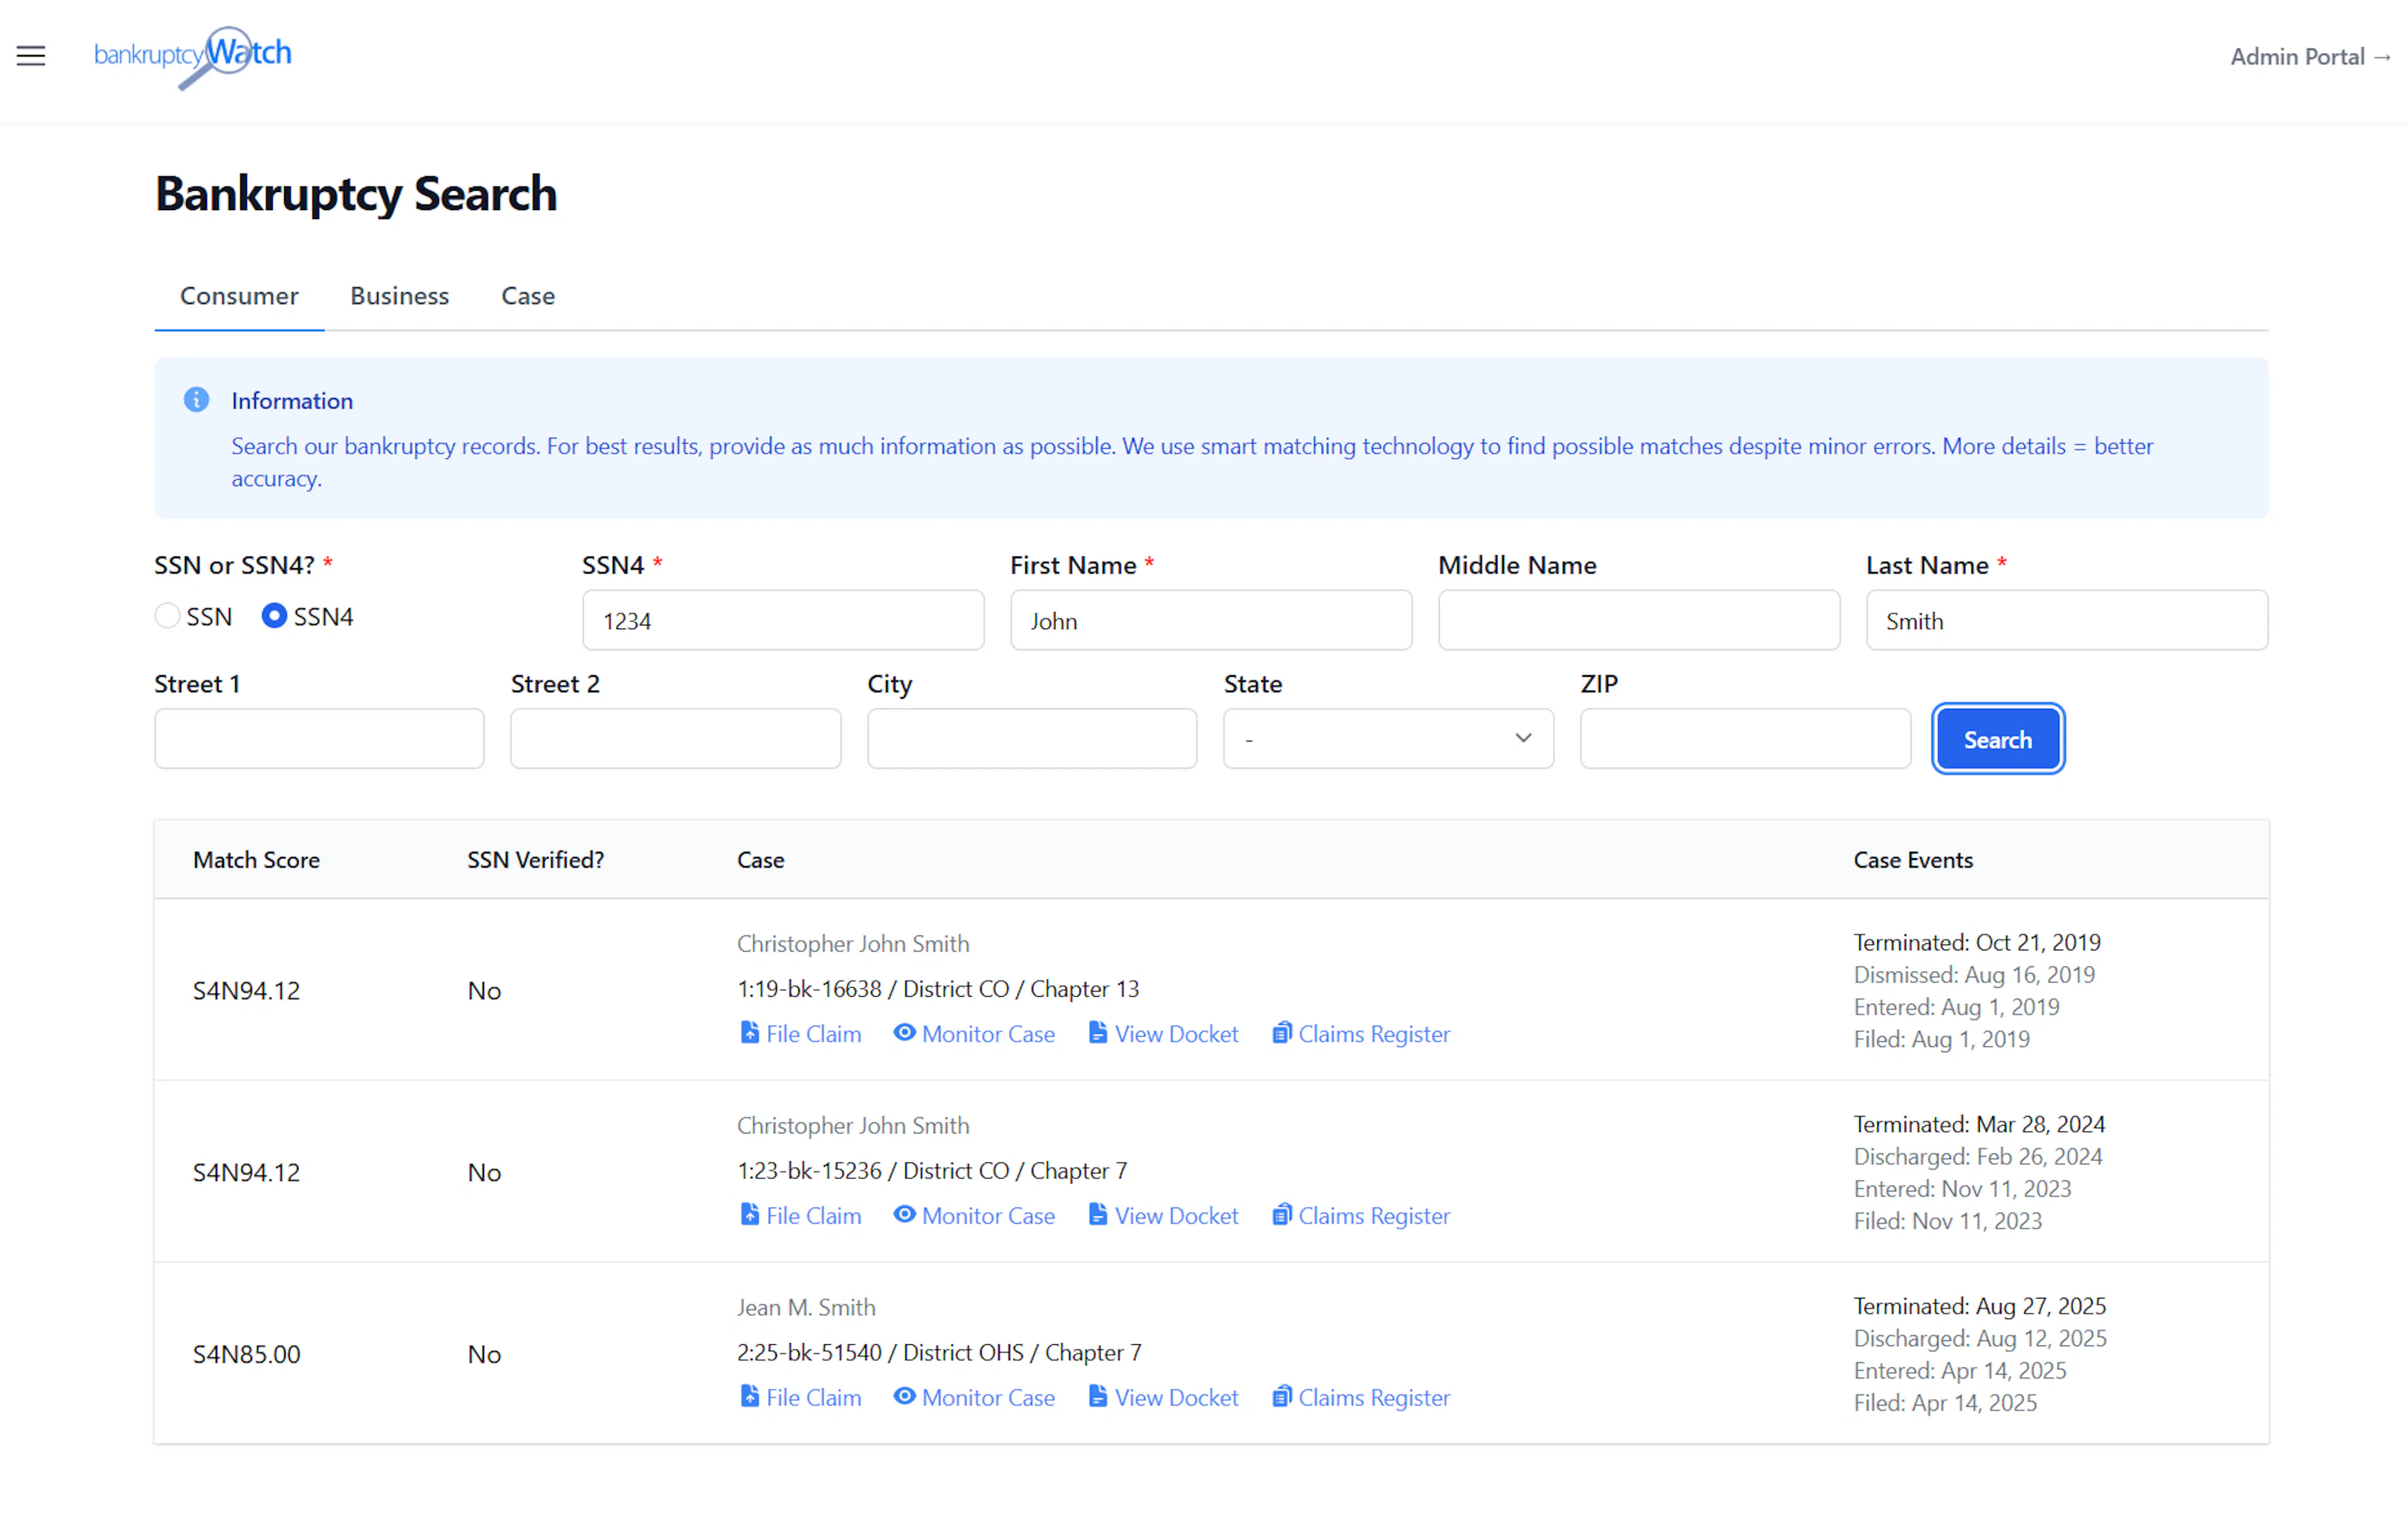The width and height of the screenshot is (2408, 1518).
Task: Click the information circle icon in the banner
Action: pos(196,399)
